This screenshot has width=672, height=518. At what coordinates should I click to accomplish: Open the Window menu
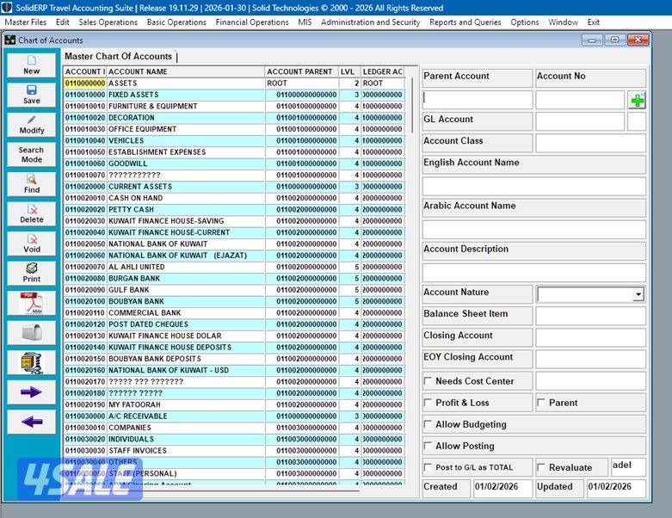point(563,22)
